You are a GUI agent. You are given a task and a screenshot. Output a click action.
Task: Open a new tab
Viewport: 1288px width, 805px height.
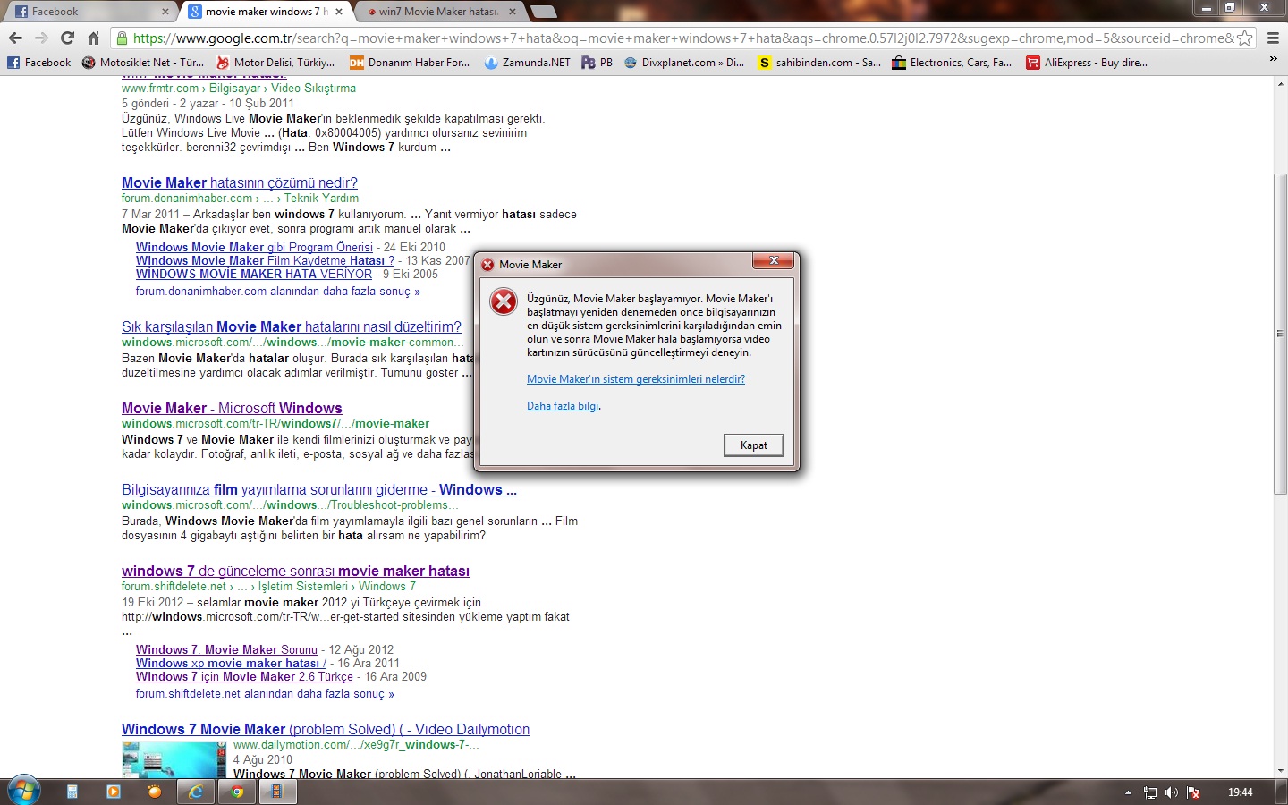point(544,12)
